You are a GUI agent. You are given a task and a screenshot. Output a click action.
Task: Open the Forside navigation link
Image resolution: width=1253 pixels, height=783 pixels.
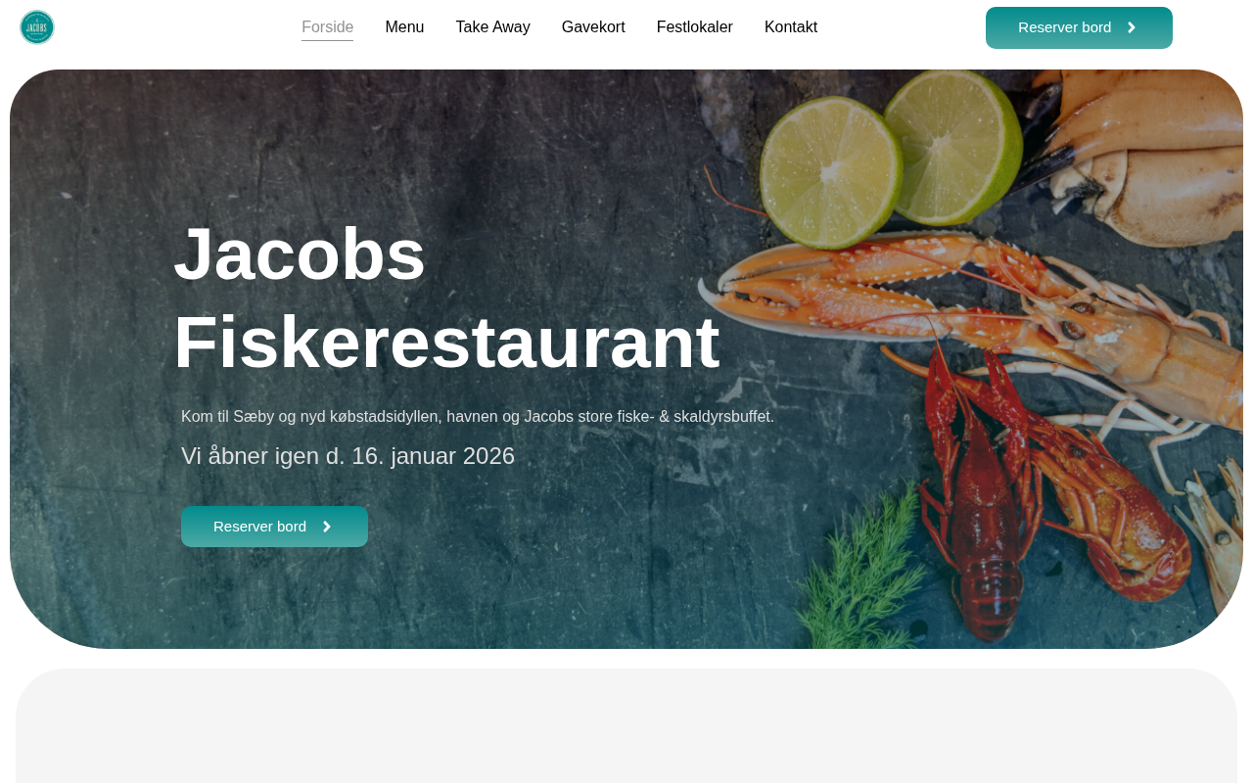pos(327,27)
